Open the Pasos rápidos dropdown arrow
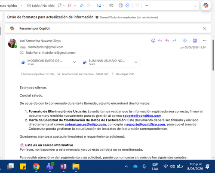 click(21, 6)
